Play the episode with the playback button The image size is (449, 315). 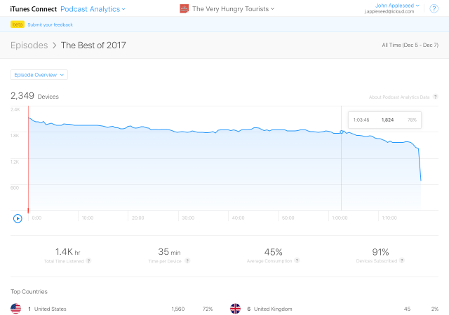(18, 218)
